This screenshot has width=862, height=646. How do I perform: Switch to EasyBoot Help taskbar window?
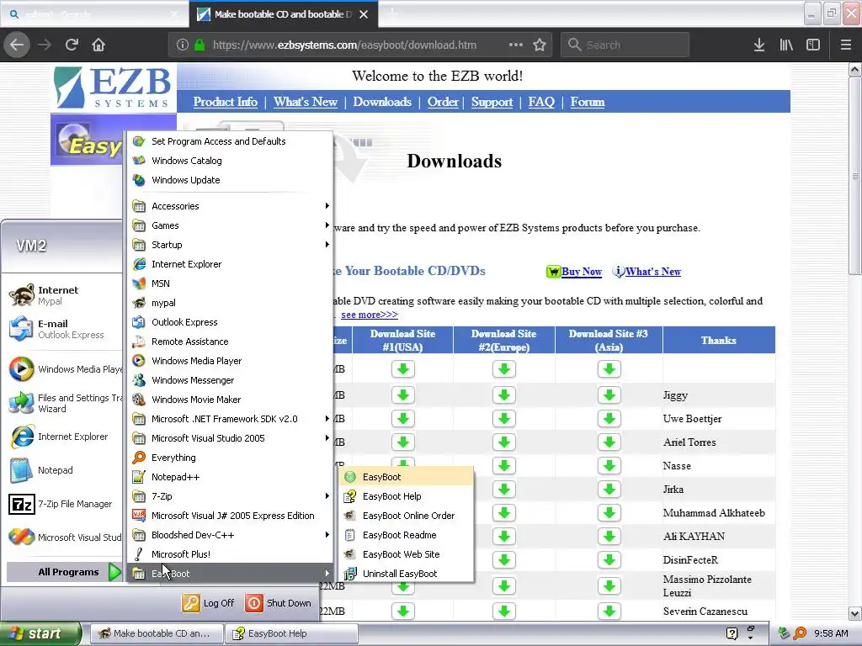(x=291, y=633)
